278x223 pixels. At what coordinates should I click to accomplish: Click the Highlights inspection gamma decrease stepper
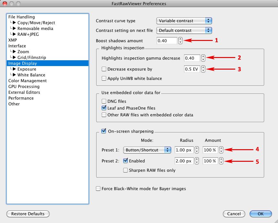pyautogui.click(x=203, y=58)
